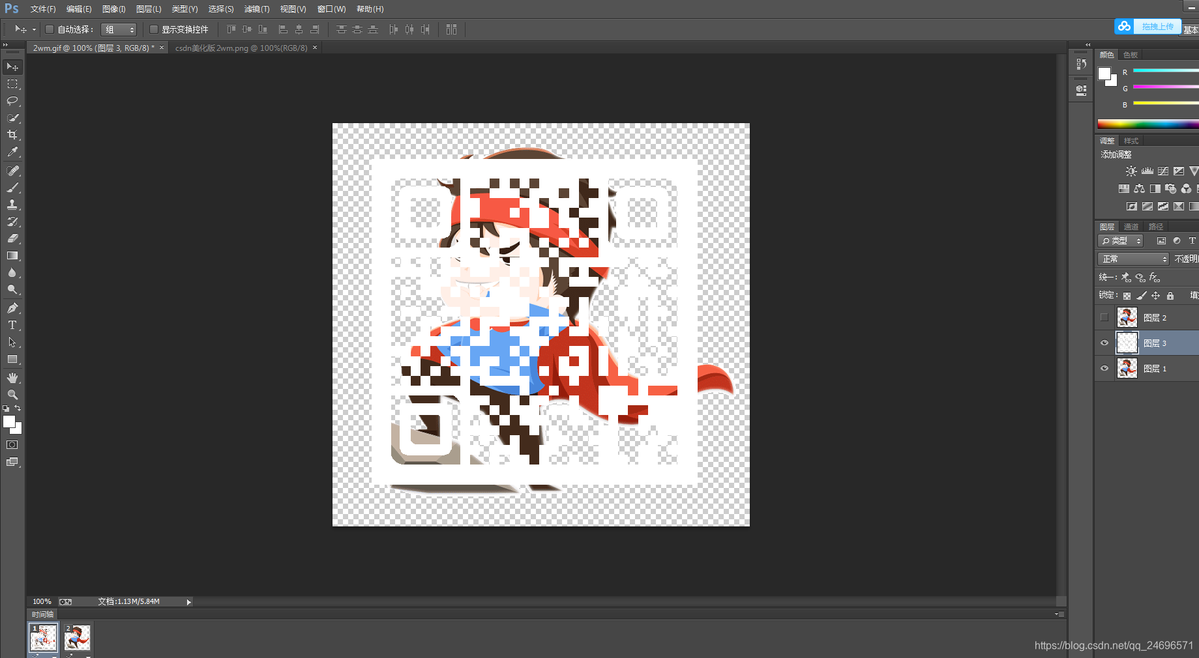Toggle Quick Mask mode

[12, 445]
